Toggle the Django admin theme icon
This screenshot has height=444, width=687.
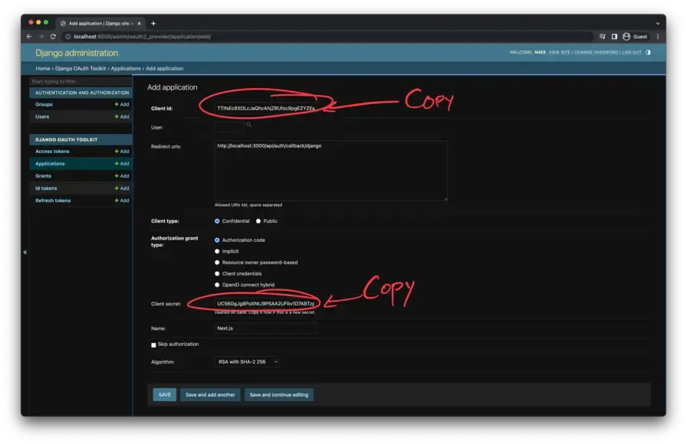tap(648, 53)
